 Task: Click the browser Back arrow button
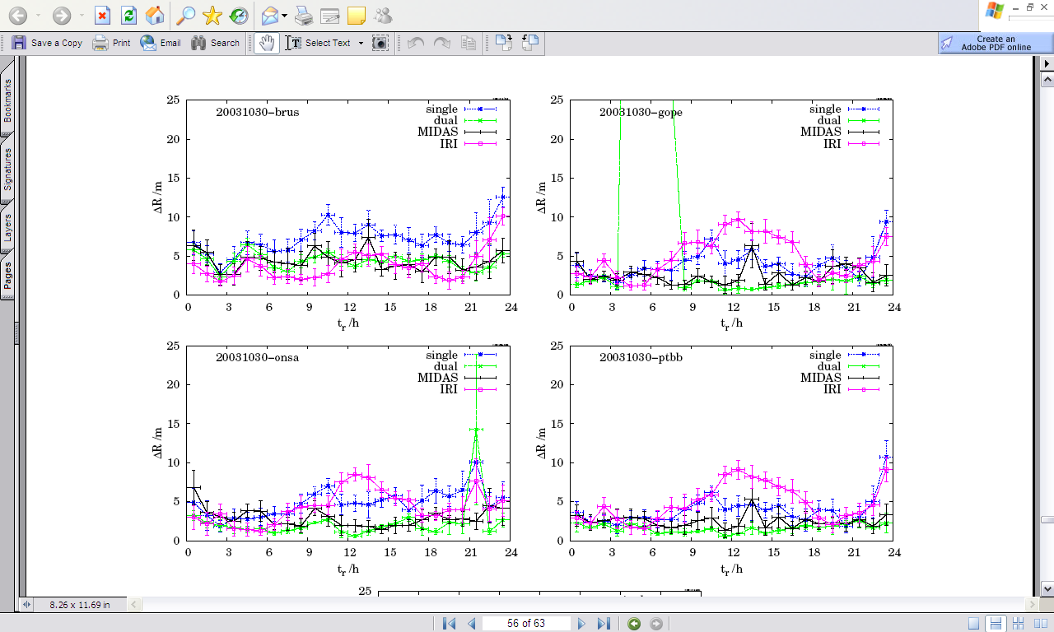coord(16,16)
